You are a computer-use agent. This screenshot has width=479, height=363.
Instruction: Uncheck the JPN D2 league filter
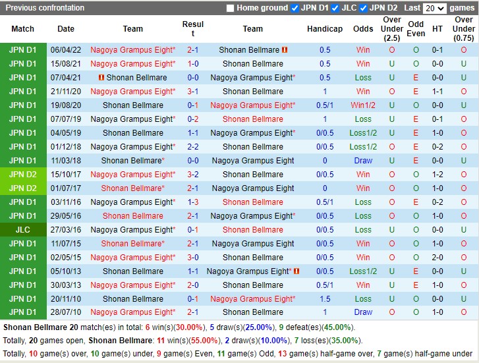[362, 8]
